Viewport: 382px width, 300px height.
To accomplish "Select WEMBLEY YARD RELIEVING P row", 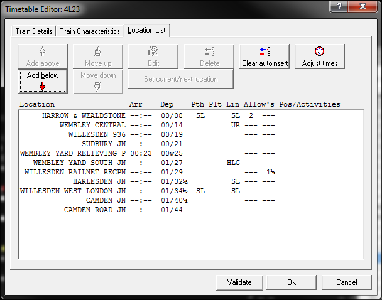I will tap(191, 153).
